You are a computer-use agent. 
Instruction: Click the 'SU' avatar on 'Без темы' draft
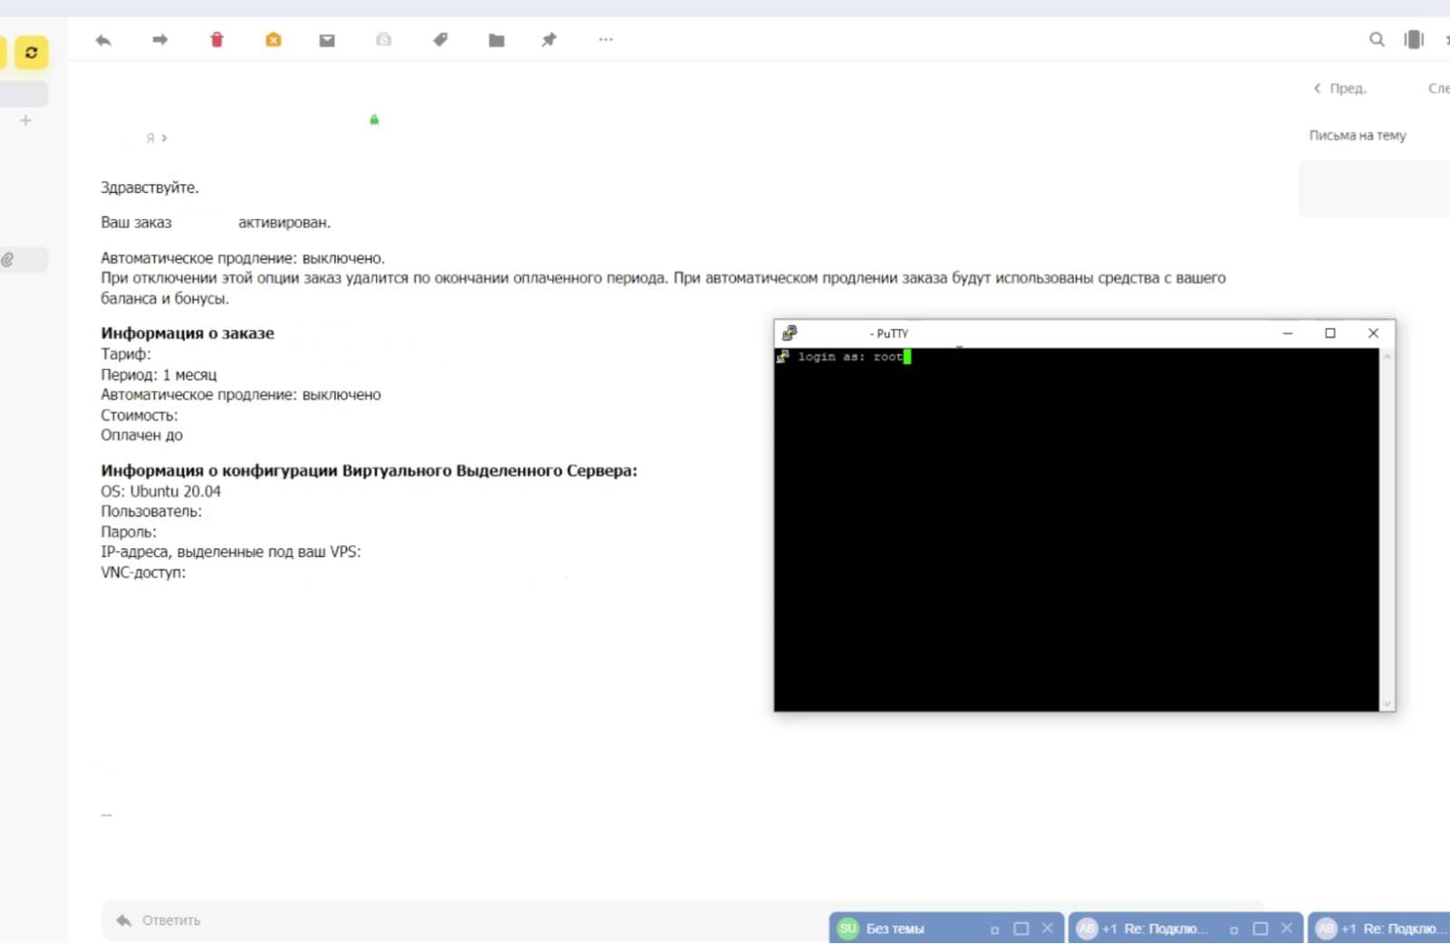848,929
